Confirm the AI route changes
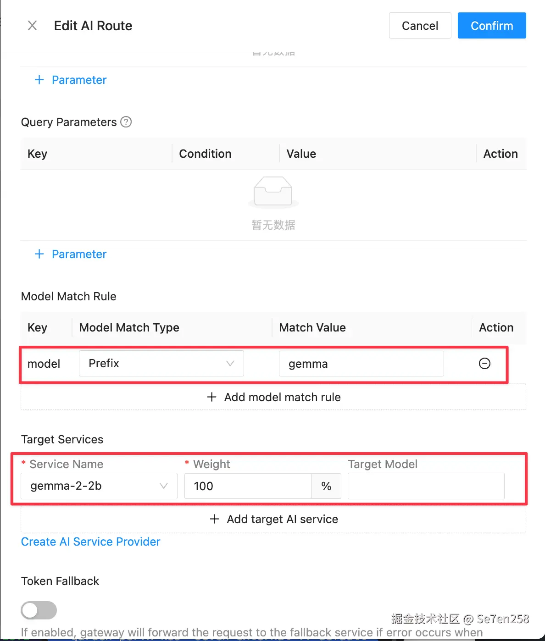545x641 pixels. pos(492,26)
